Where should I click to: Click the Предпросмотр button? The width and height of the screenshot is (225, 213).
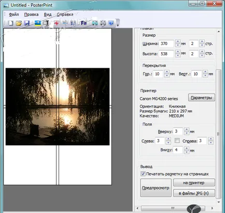pyautogui.click(x=156, y=188)
